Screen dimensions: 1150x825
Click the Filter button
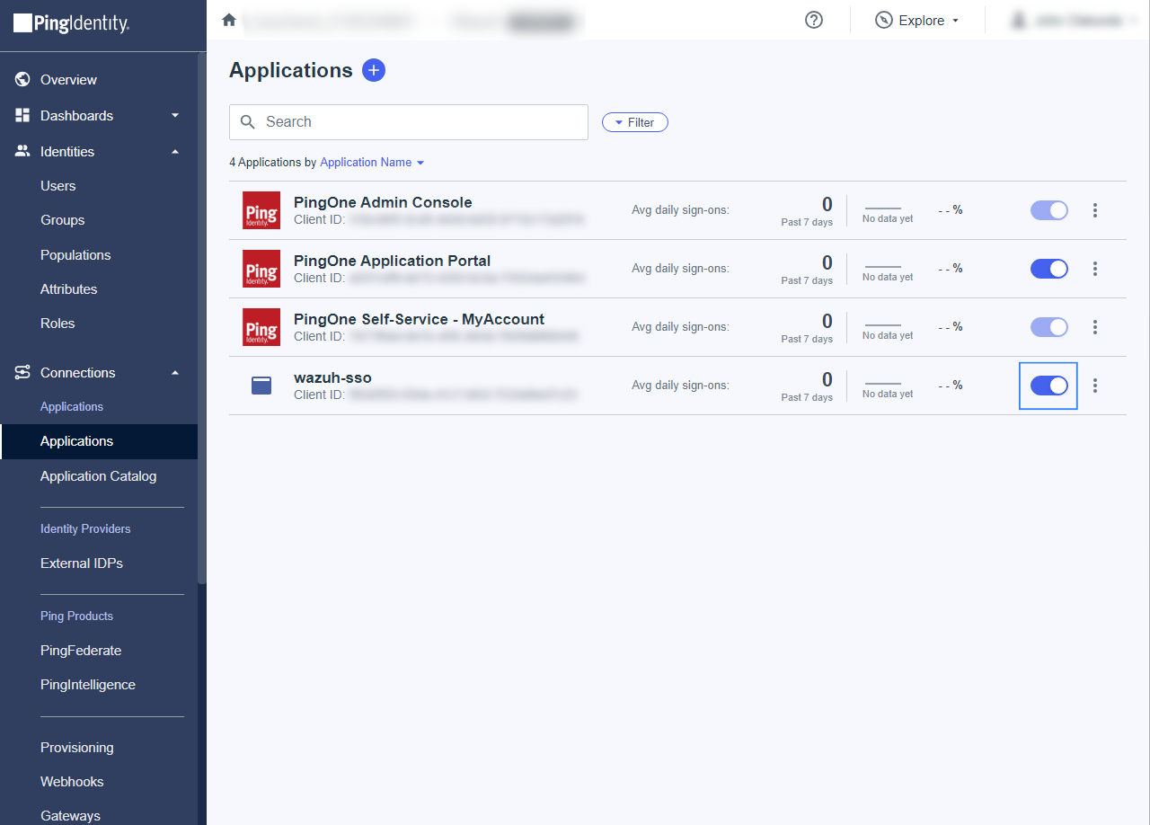634,122
